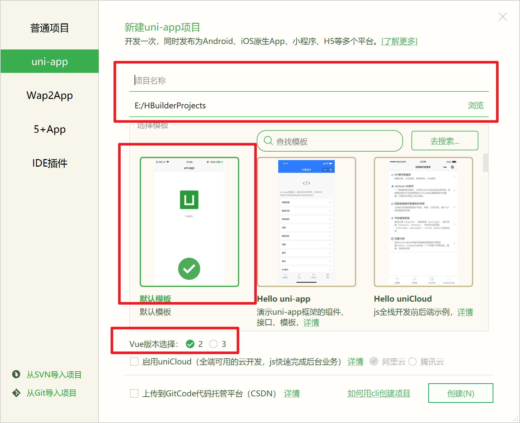The image size is (520, 423).
Task: Select the Hello uni-app template thumbnail
Action: pos(306,222)
